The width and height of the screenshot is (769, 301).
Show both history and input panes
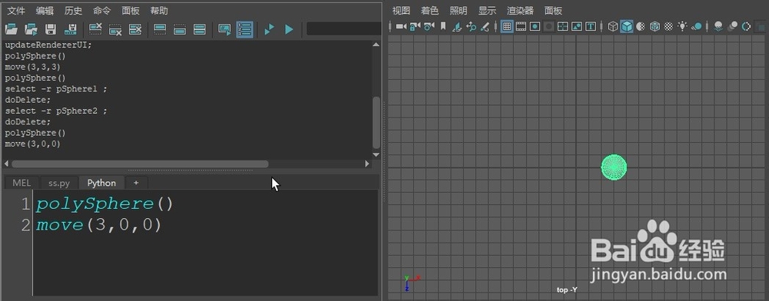[x=199, y=29]
